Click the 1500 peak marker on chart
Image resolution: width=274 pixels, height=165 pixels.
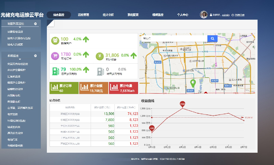pos(182,104)
